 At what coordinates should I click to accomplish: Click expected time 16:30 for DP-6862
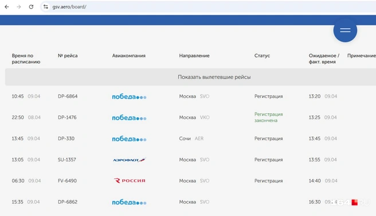[x=315, y=202]
